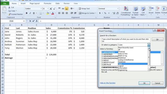Open Copy button dropdown arrow
Image resolution: width=167 pixels, height=94 pixels.
(16, 11)
